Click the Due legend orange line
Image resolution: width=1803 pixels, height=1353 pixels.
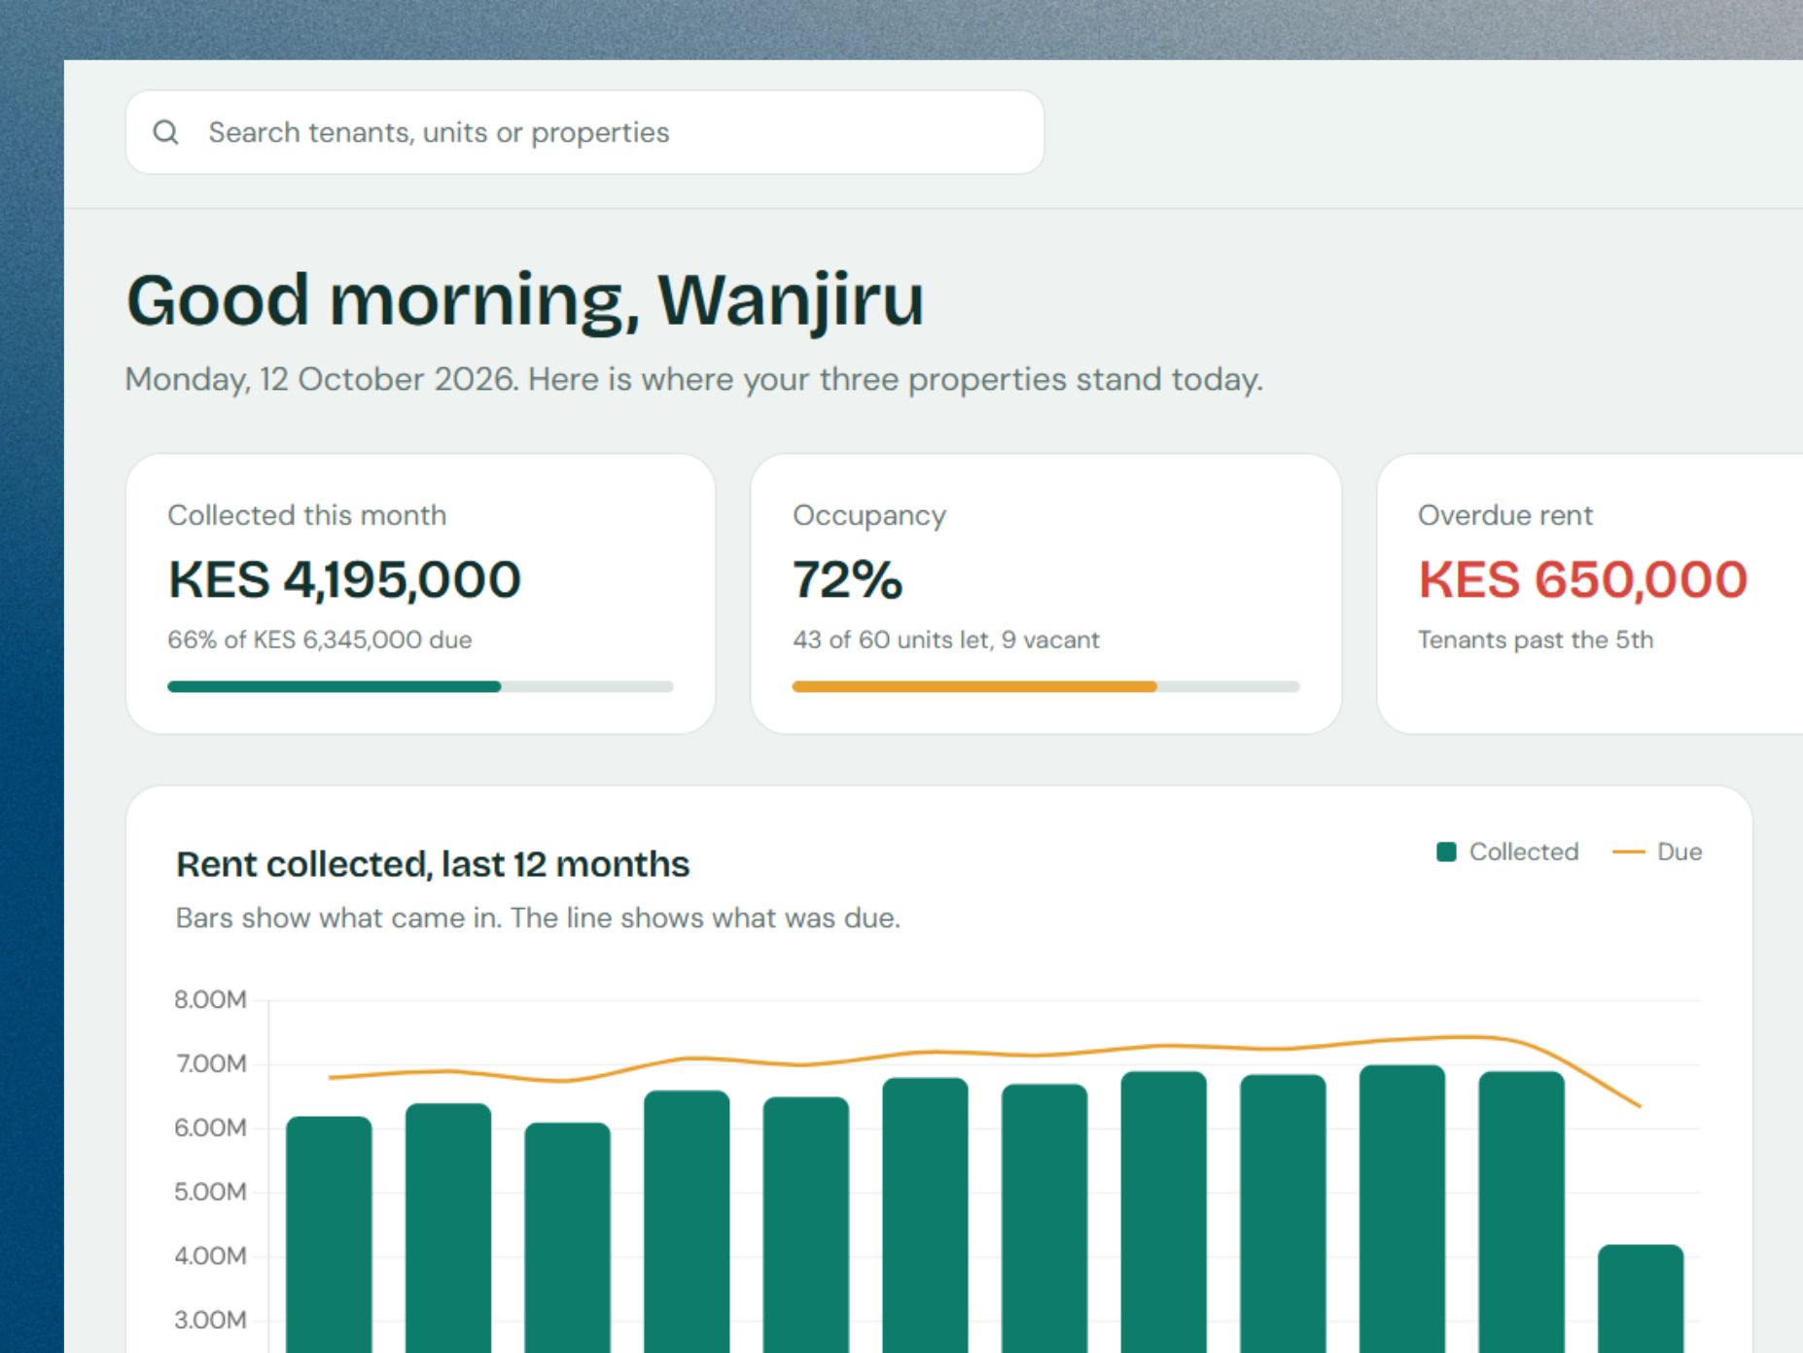click(x=1628, y=852)
